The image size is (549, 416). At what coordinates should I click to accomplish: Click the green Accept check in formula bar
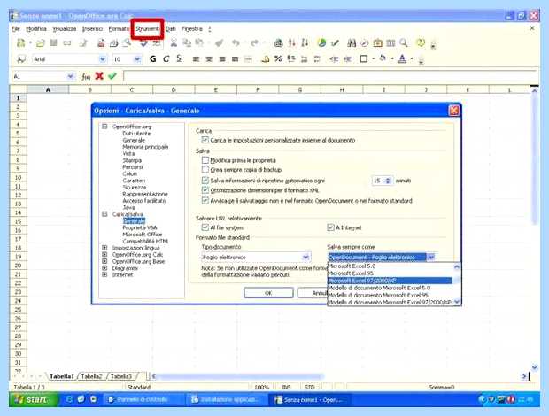[112, 76]
